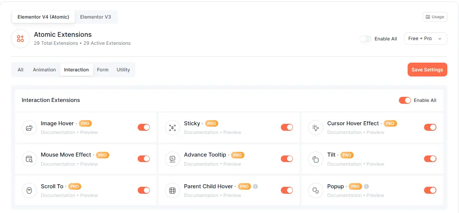459x213 pixels.
Task: Open the Free + Pro filter dropdown
Action: click(x=425, y=39)
